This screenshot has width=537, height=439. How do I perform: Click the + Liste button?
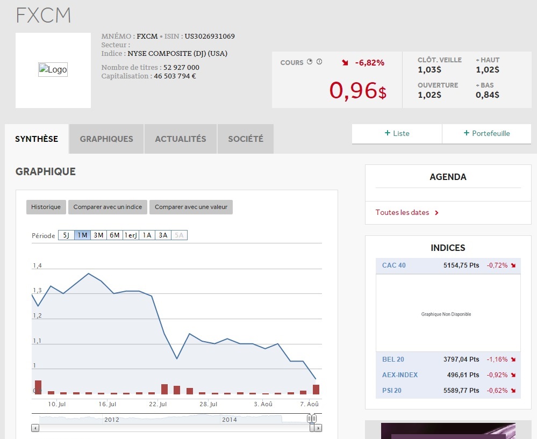pos(397,134)
